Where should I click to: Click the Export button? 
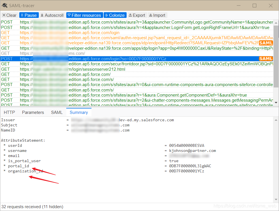137,15
